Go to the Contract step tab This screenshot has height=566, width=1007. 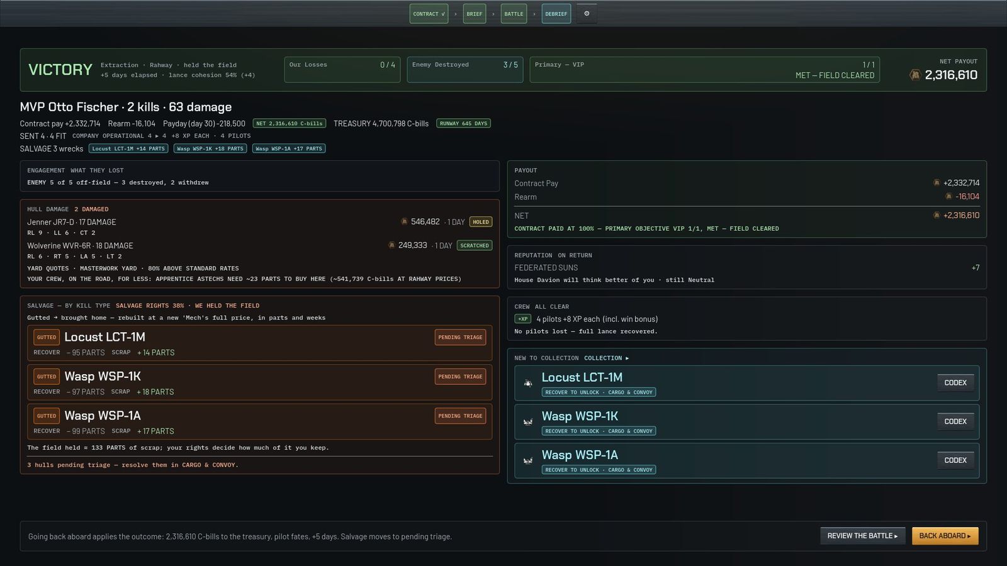click(429, 14)
